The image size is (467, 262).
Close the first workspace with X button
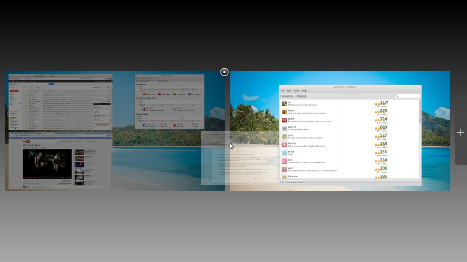pyautogui.click(x=224, y=72)
